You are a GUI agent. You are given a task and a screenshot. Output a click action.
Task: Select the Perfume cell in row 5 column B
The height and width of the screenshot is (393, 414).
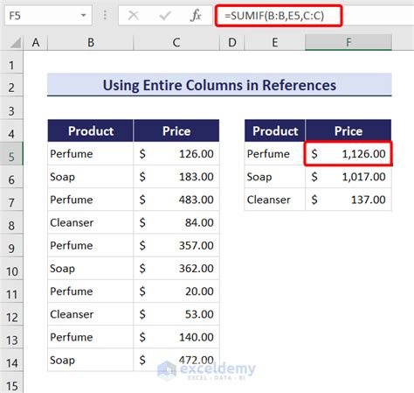click(91, 154)
